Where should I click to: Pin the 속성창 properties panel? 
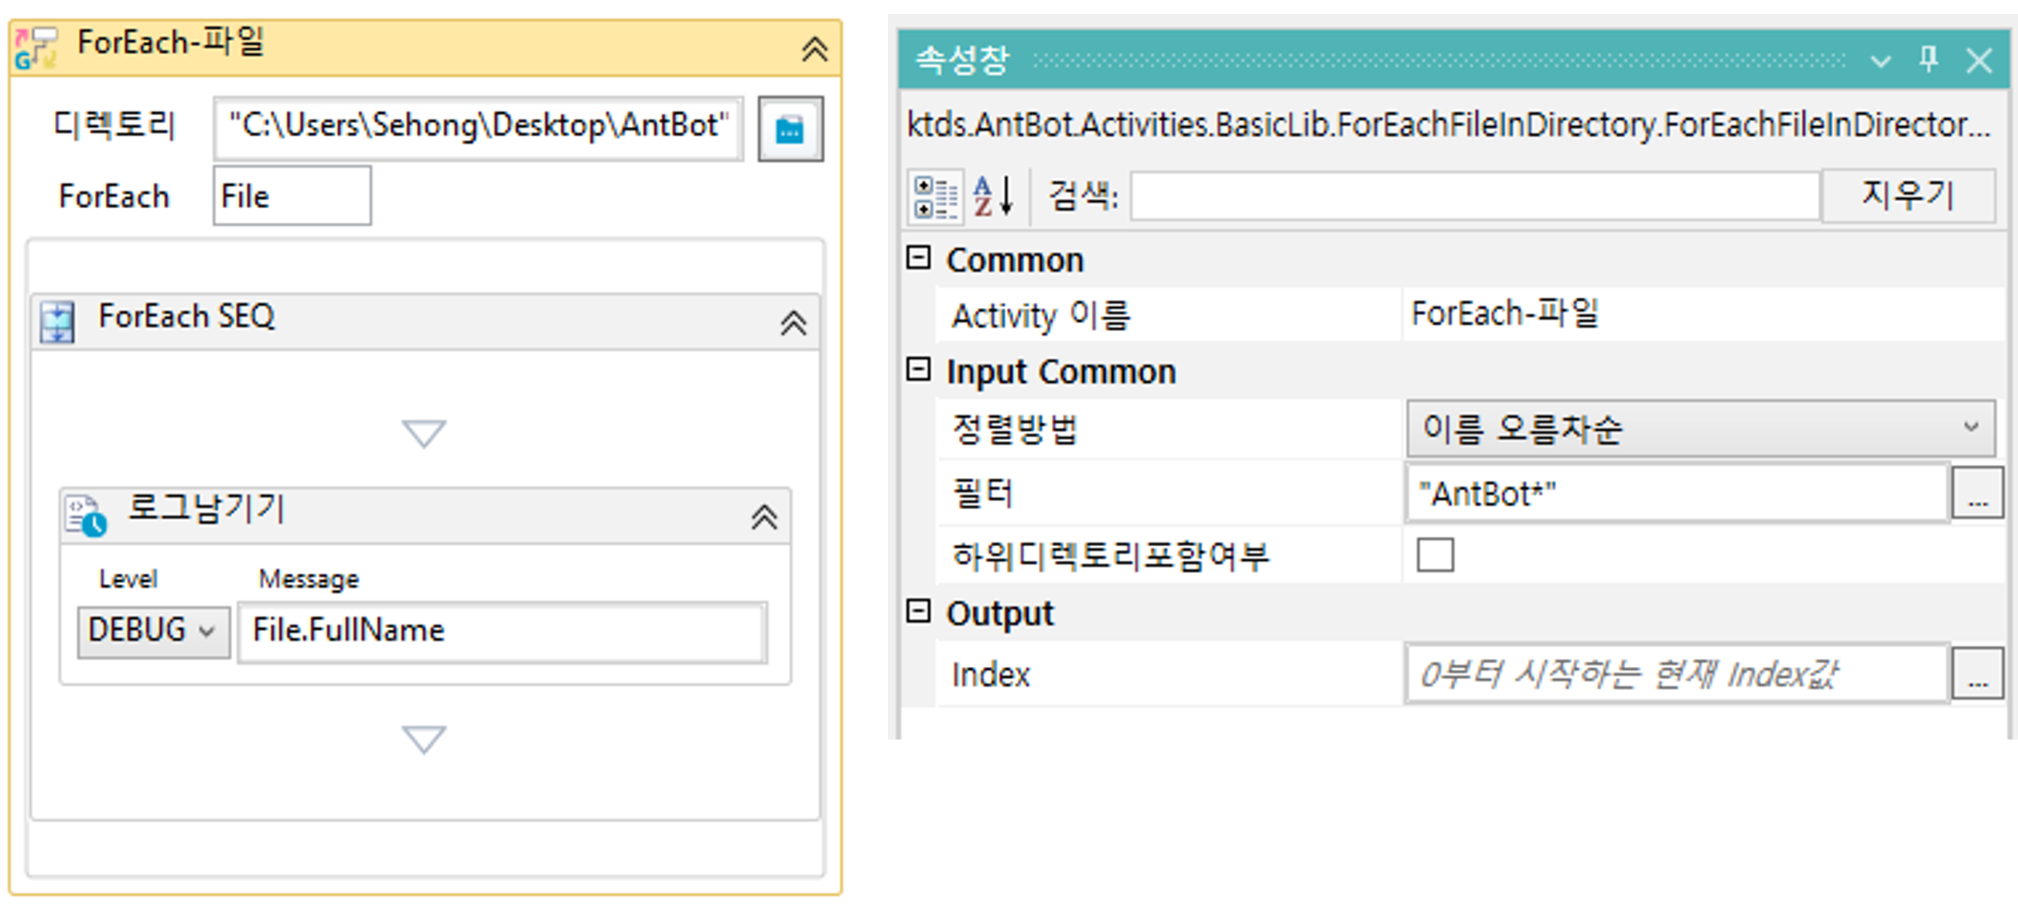[1929, 59]
